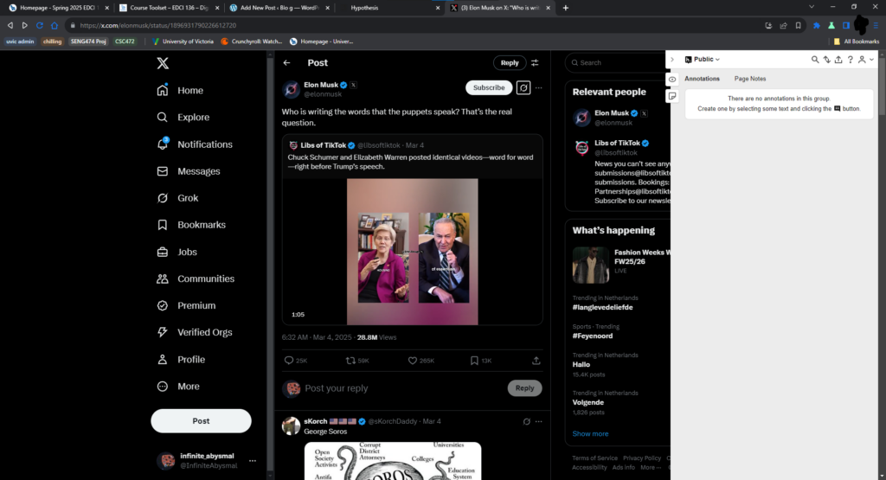
Task: Reload the page with browser refresh
Action: coord(40,25)
